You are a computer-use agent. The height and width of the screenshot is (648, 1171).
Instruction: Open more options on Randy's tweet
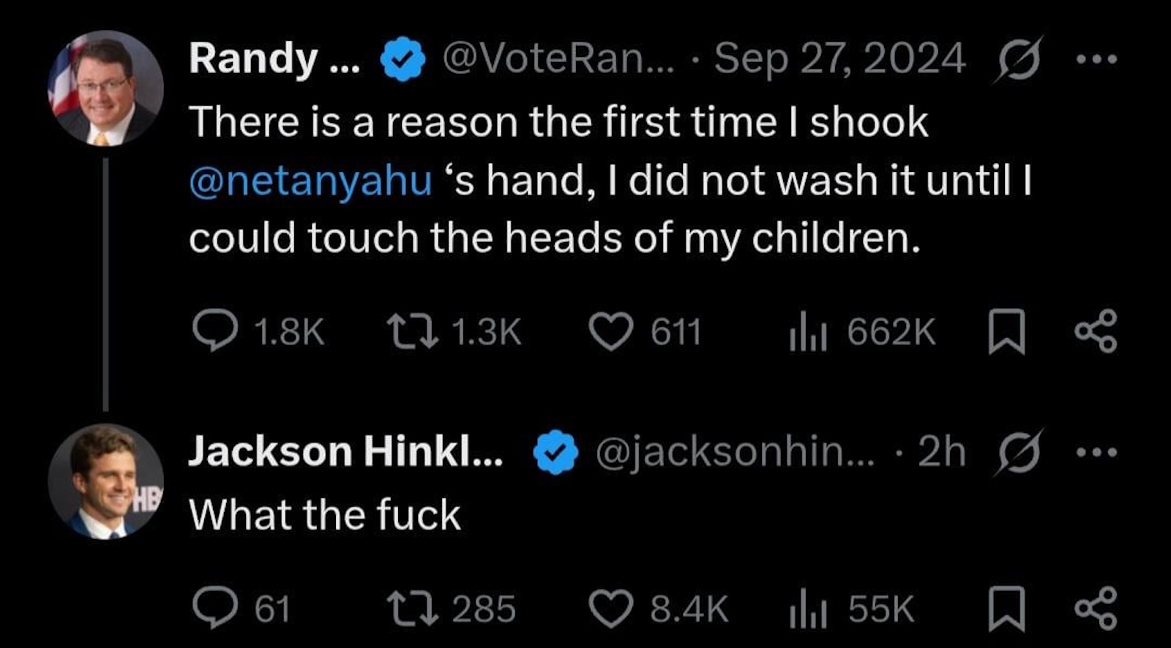[x=1097, y=59]
